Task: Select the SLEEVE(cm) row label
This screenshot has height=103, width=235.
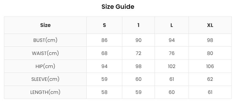Action: click(x=45, y=79)
